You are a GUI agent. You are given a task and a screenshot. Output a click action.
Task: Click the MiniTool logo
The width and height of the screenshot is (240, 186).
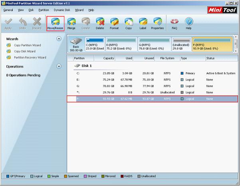222,10
